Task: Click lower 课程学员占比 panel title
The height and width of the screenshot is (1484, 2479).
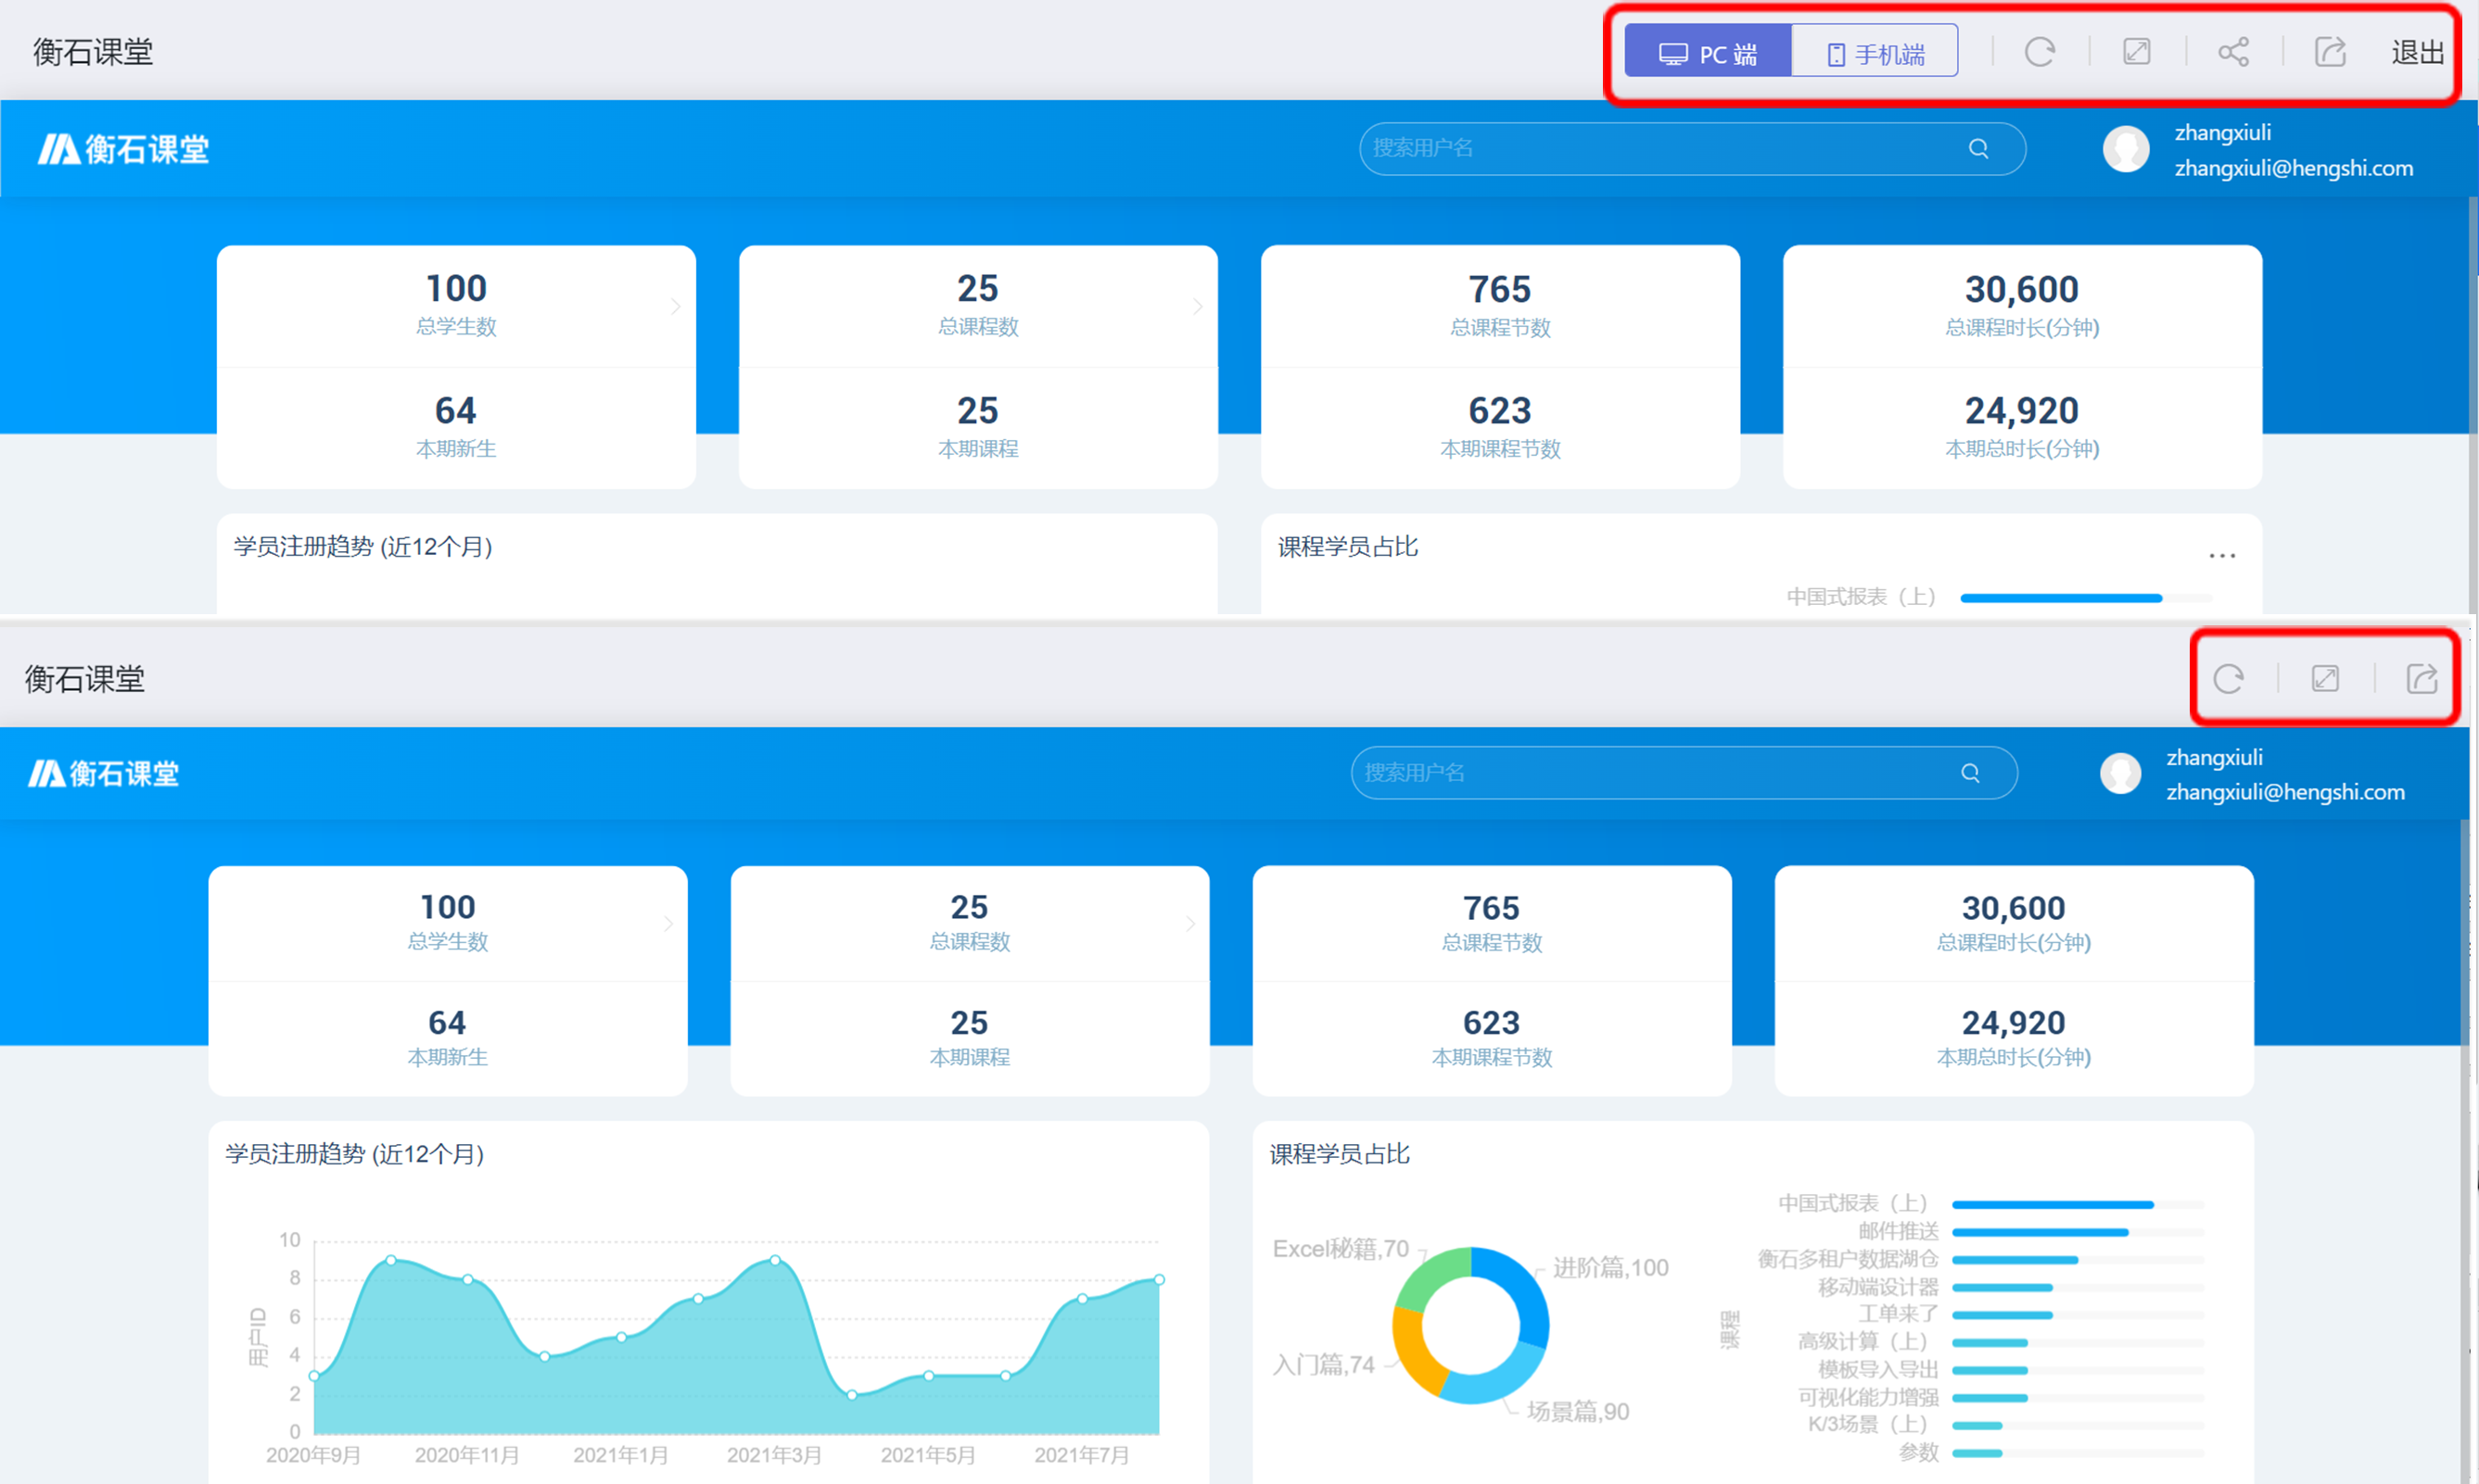Action: point(1339,1154)
